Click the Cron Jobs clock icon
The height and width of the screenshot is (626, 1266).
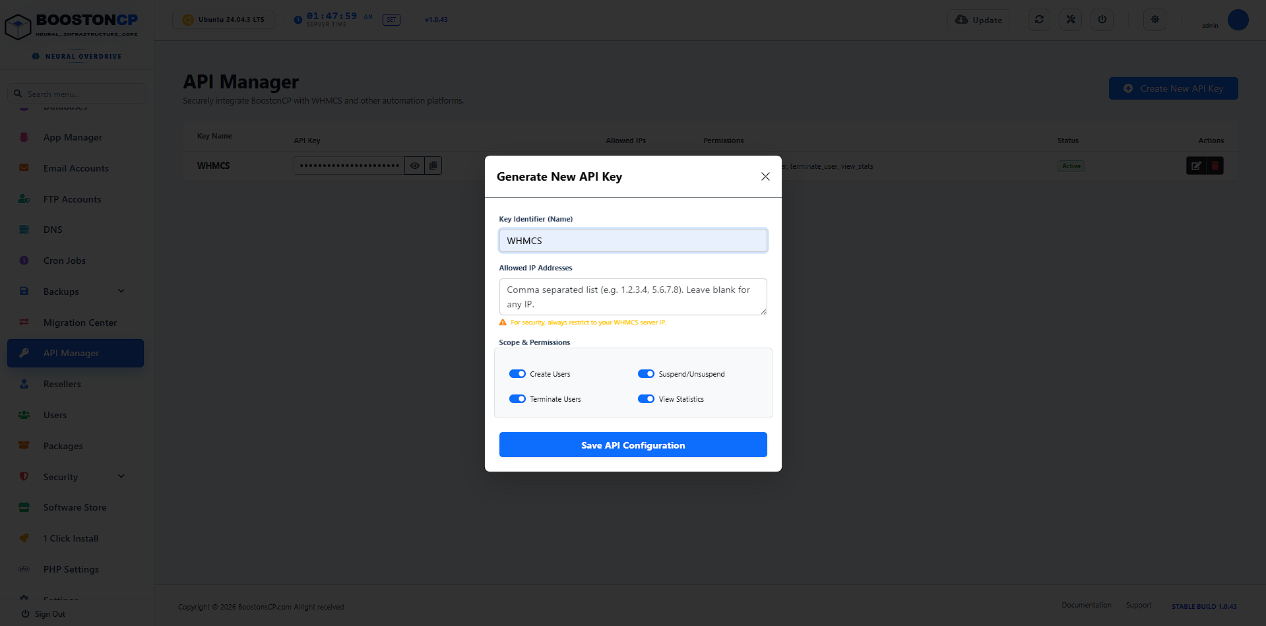pos(24,261)
